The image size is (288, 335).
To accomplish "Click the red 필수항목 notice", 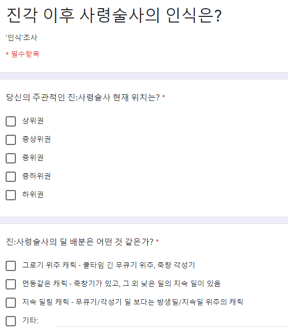I will click(23, 54).
